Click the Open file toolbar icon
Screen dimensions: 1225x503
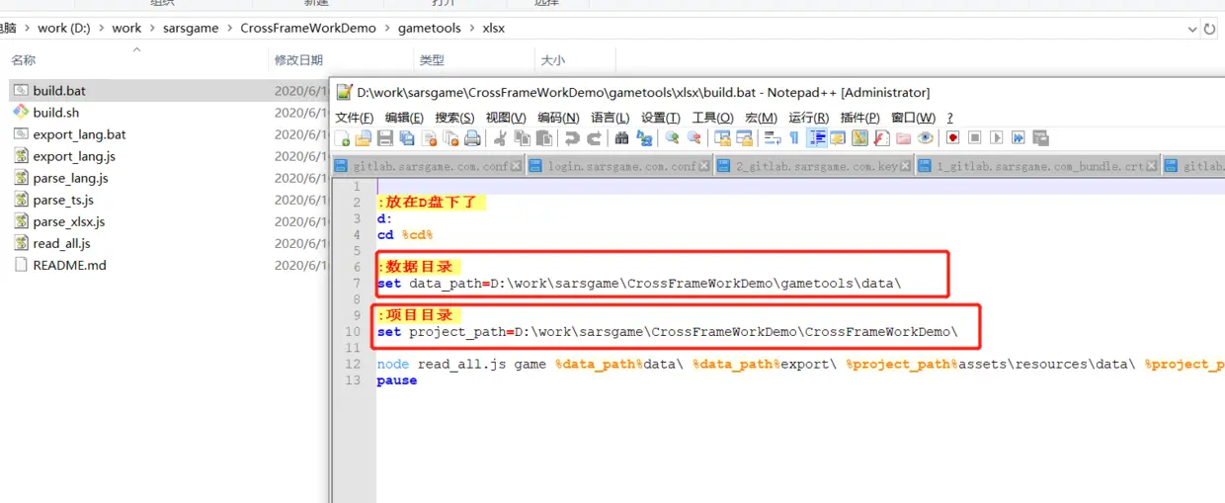[x=364, y=138]
